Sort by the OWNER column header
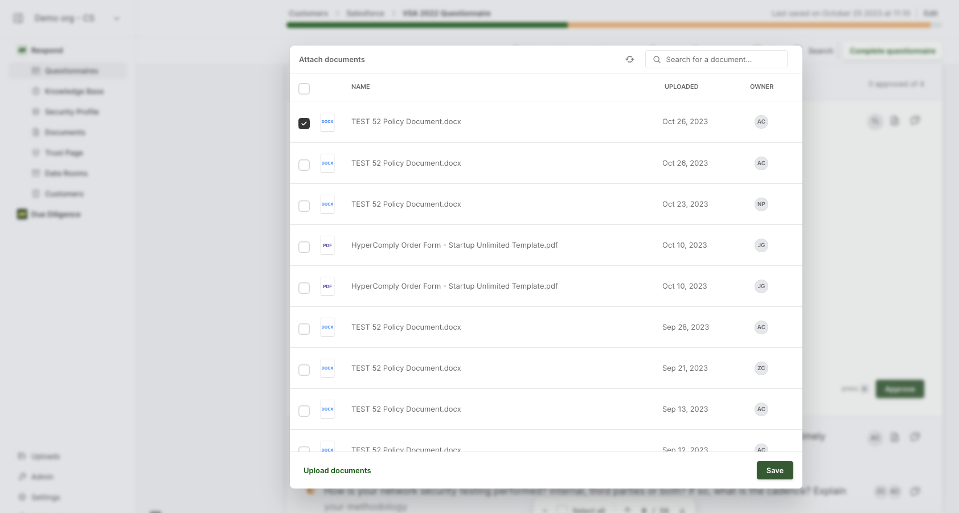The image size is (959, 513). click(x=761, y=87)
